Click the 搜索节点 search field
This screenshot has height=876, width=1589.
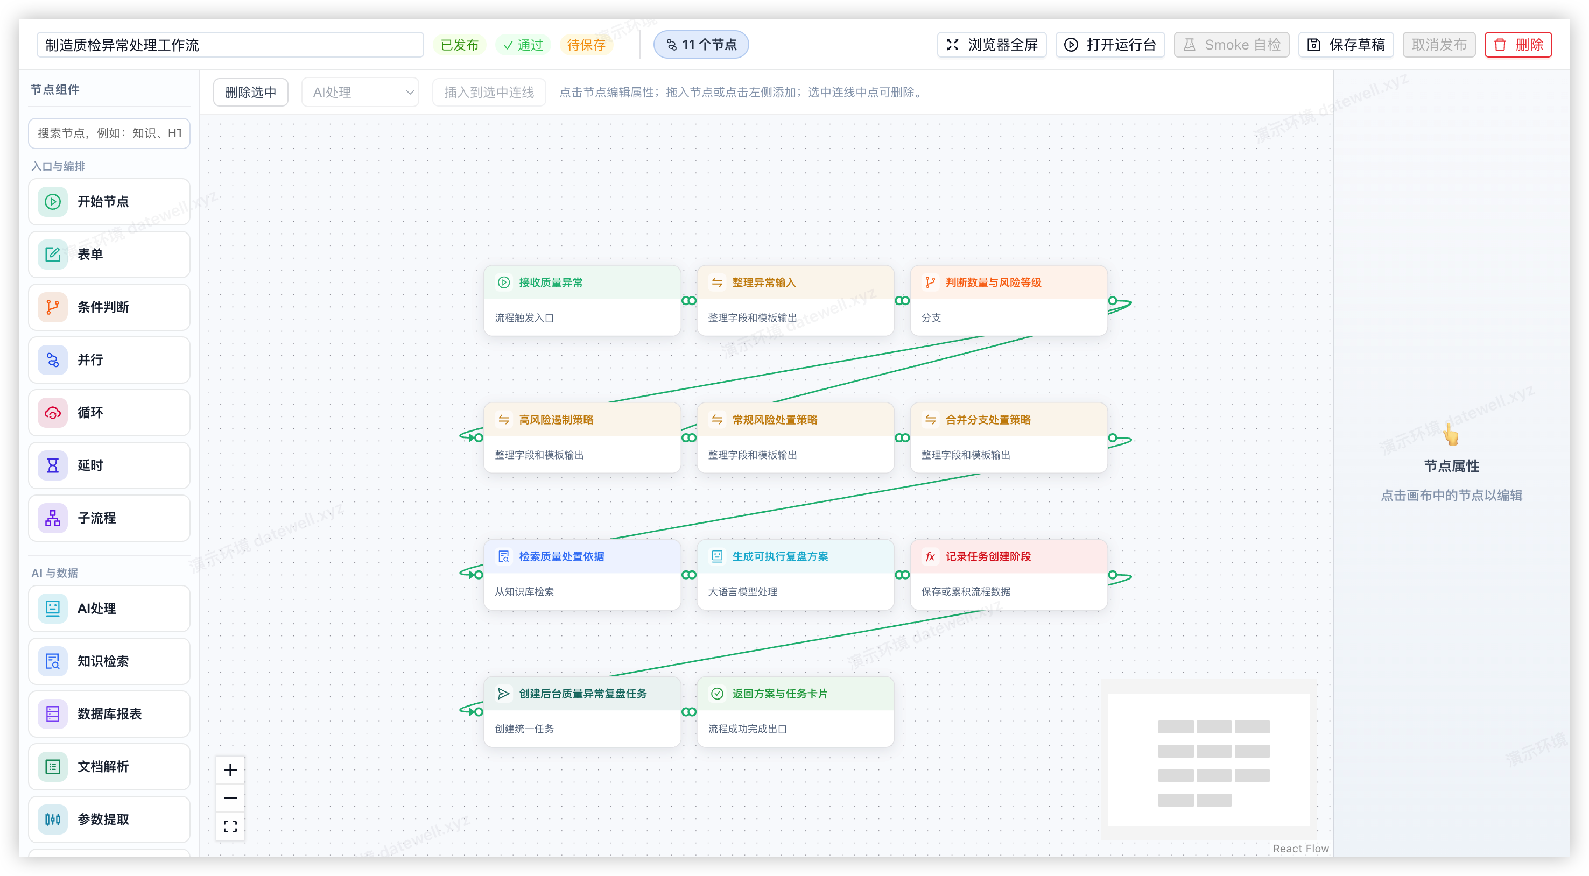tap(109, 133)
